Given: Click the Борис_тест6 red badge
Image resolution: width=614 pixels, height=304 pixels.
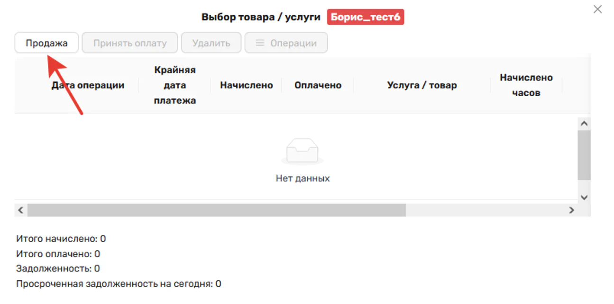Looking at the screenshot, I should [x=365, y=17].
